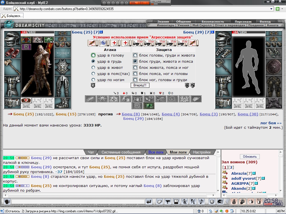
Task: Inspect the opponent's round shield slot
Action: click(x=274, y=67)
